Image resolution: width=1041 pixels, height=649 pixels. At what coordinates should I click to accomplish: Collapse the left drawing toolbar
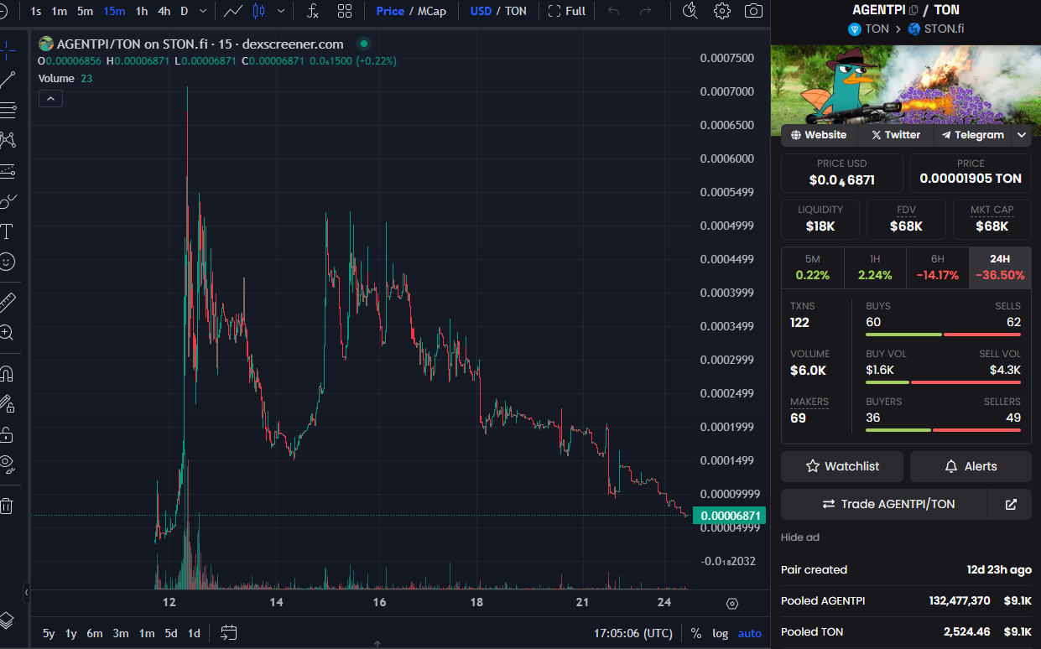(26, 593)
